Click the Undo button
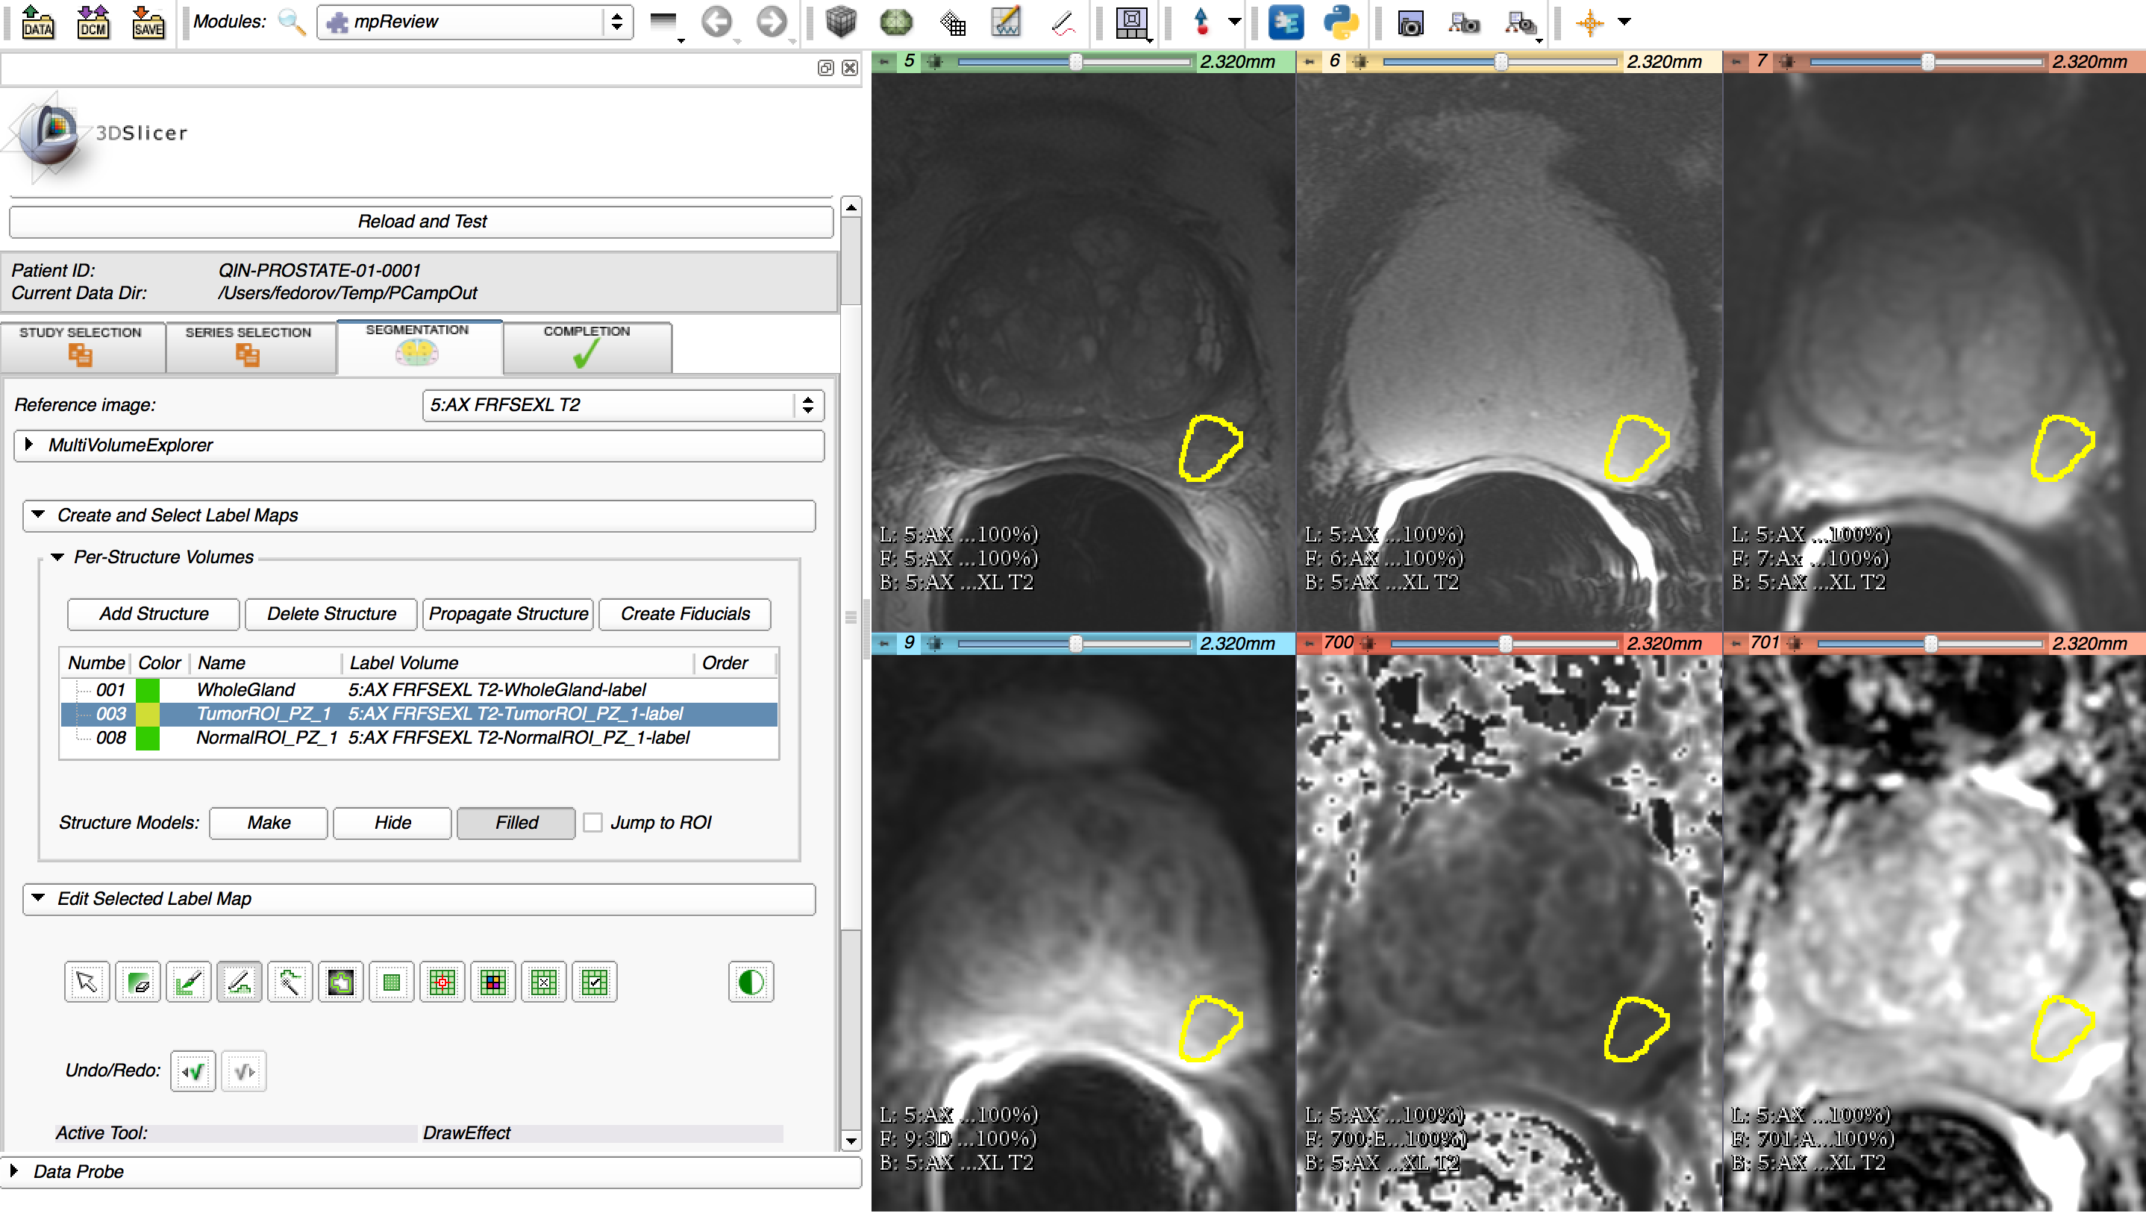 click(x=193, y=1071)
